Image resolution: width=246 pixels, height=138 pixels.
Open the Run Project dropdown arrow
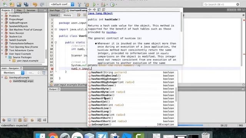(x=98, y=4)
